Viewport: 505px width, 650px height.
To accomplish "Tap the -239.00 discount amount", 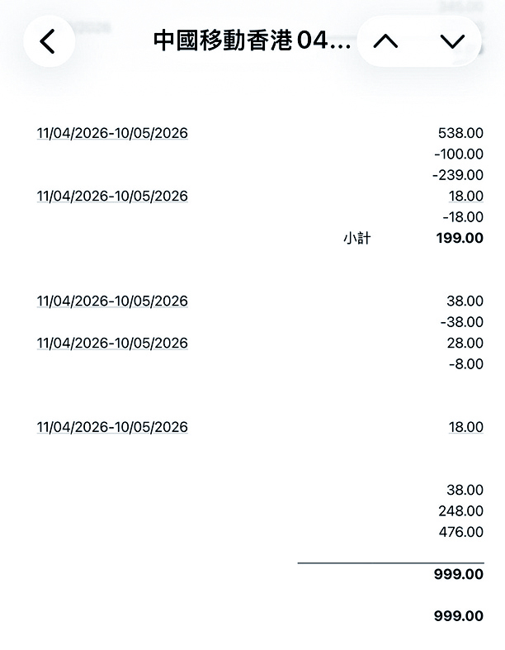I will pyautogui.click(x=458, y=175).
